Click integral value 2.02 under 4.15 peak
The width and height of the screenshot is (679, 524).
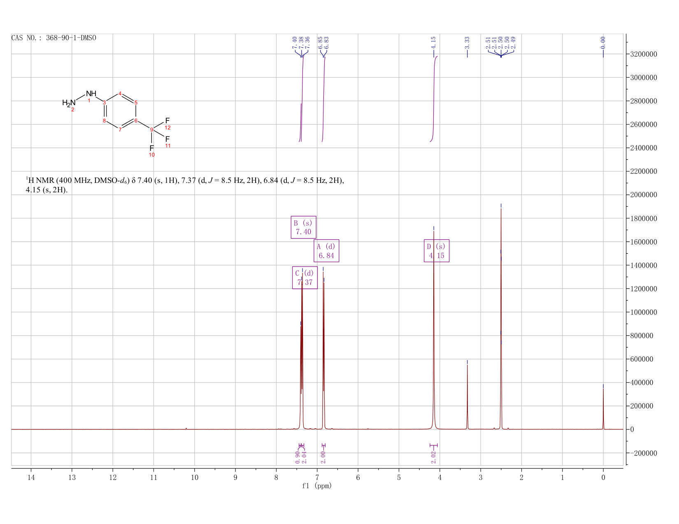point(433,457)
